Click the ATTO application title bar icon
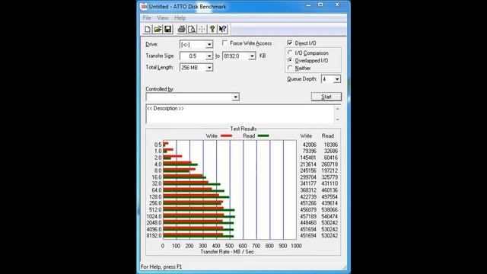This screenshot has height=274, width=487. coord(144,7)
